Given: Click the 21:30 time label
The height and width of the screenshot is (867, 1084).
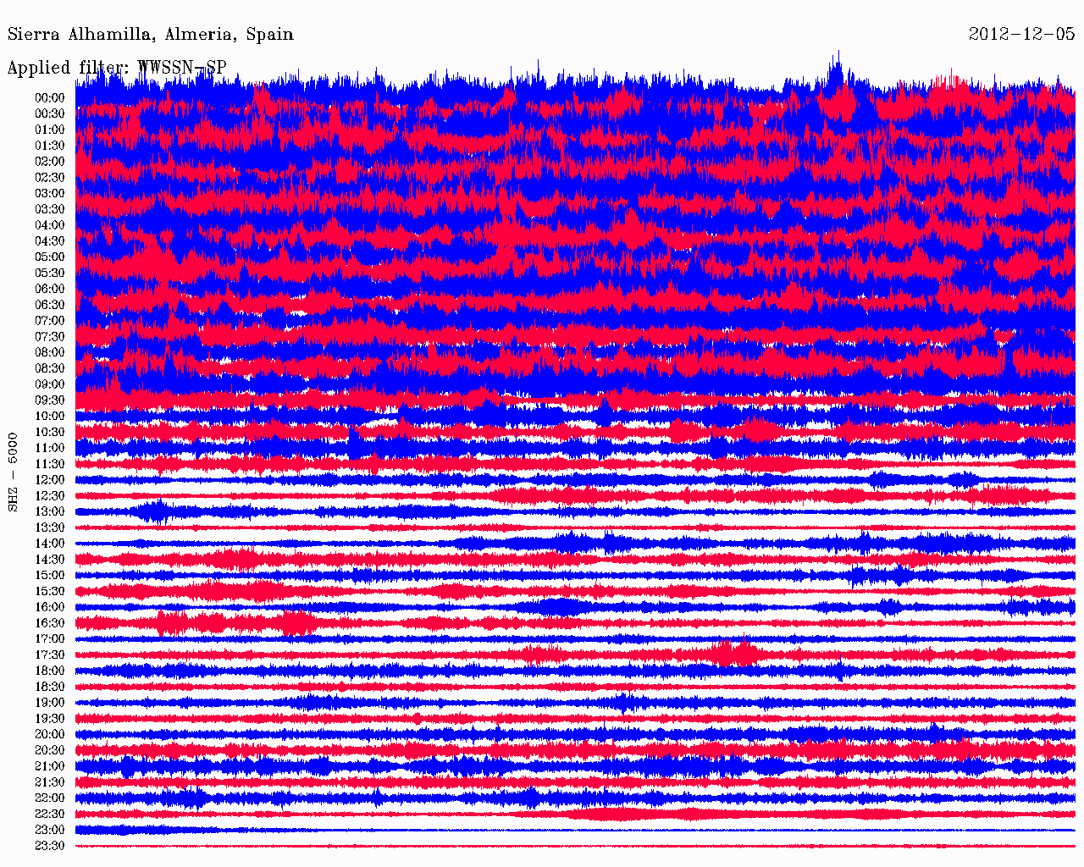Looking at the screenshot, I should 50,782.
